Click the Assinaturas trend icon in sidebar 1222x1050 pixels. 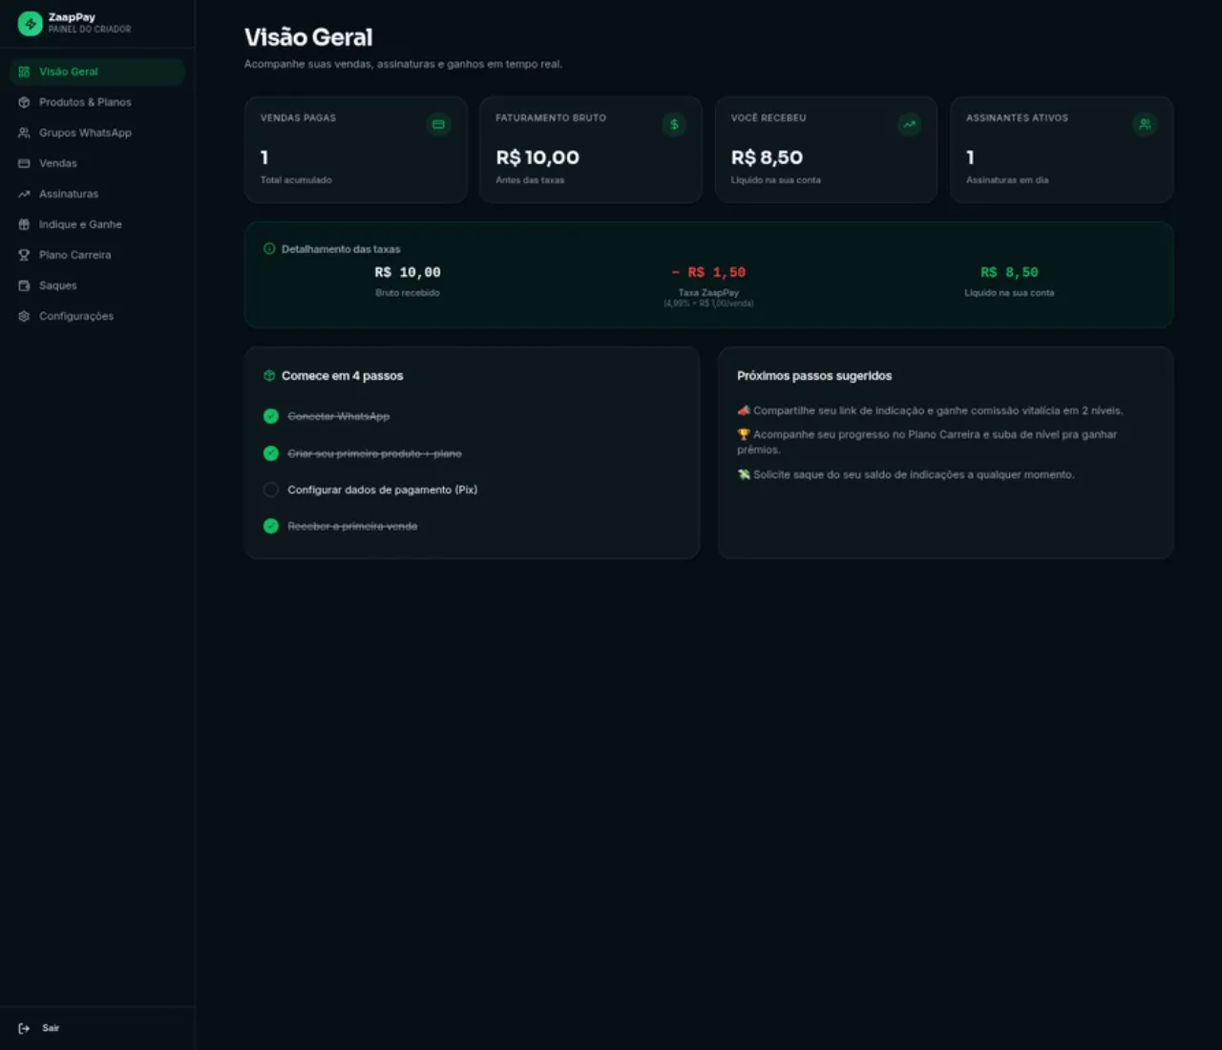pos(24,194)
